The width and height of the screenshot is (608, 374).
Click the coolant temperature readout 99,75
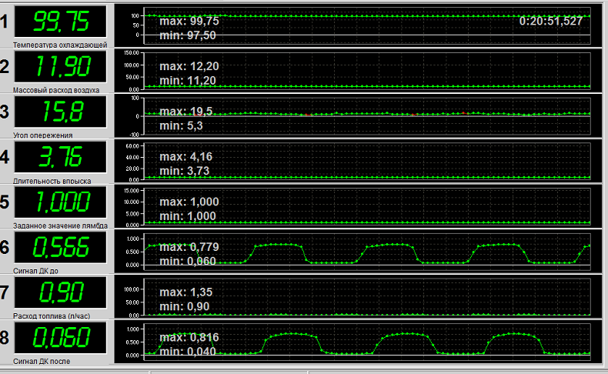point(61,22)
